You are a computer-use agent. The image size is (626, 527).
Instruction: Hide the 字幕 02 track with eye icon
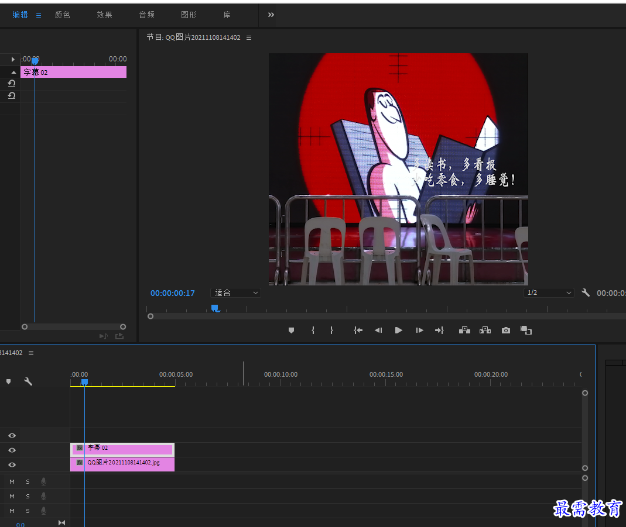click(12, 450)
